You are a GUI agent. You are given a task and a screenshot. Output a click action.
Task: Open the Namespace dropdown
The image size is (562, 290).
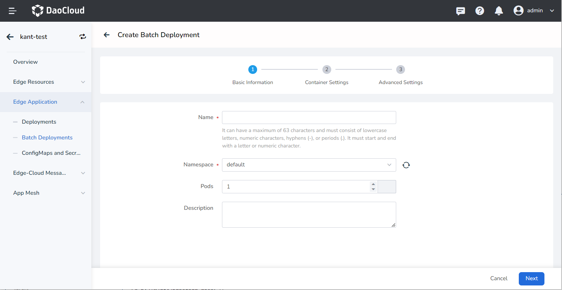pyautogui.click(x=309, y=165)
